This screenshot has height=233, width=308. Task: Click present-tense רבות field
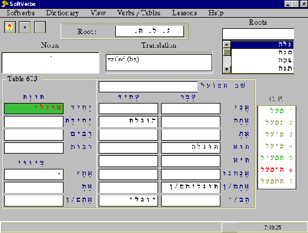click(x=34, y=148)
